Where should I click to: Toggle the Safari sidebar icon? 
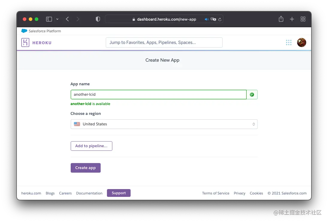[x=49, y=19]
